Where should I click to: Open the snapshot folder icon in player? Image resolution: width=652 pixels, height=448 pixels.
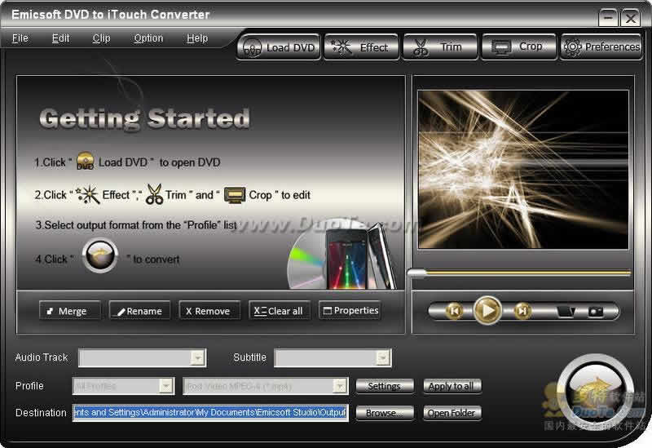click(x=565, y=311)
